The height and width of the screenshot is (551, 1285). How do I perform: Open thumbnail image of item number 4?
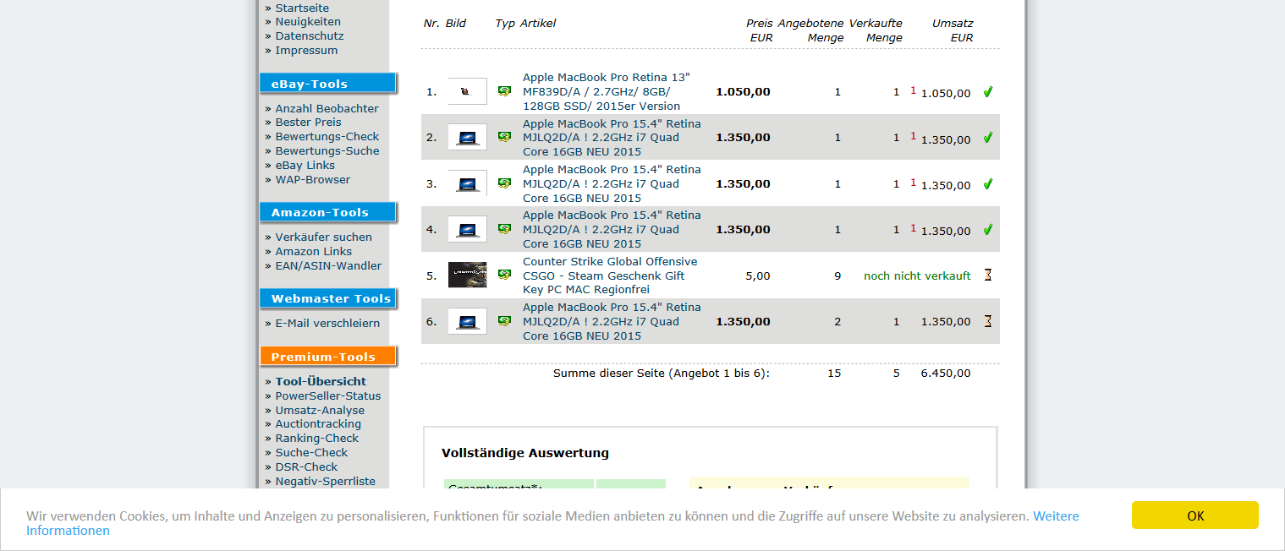coord(467,229)
